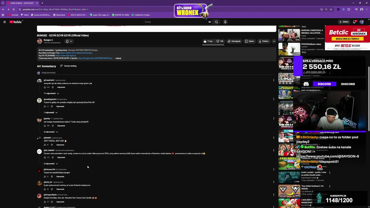Click the Utwórz create button
This screenshot has width=370, height=208.
click(x=344, y=22)
